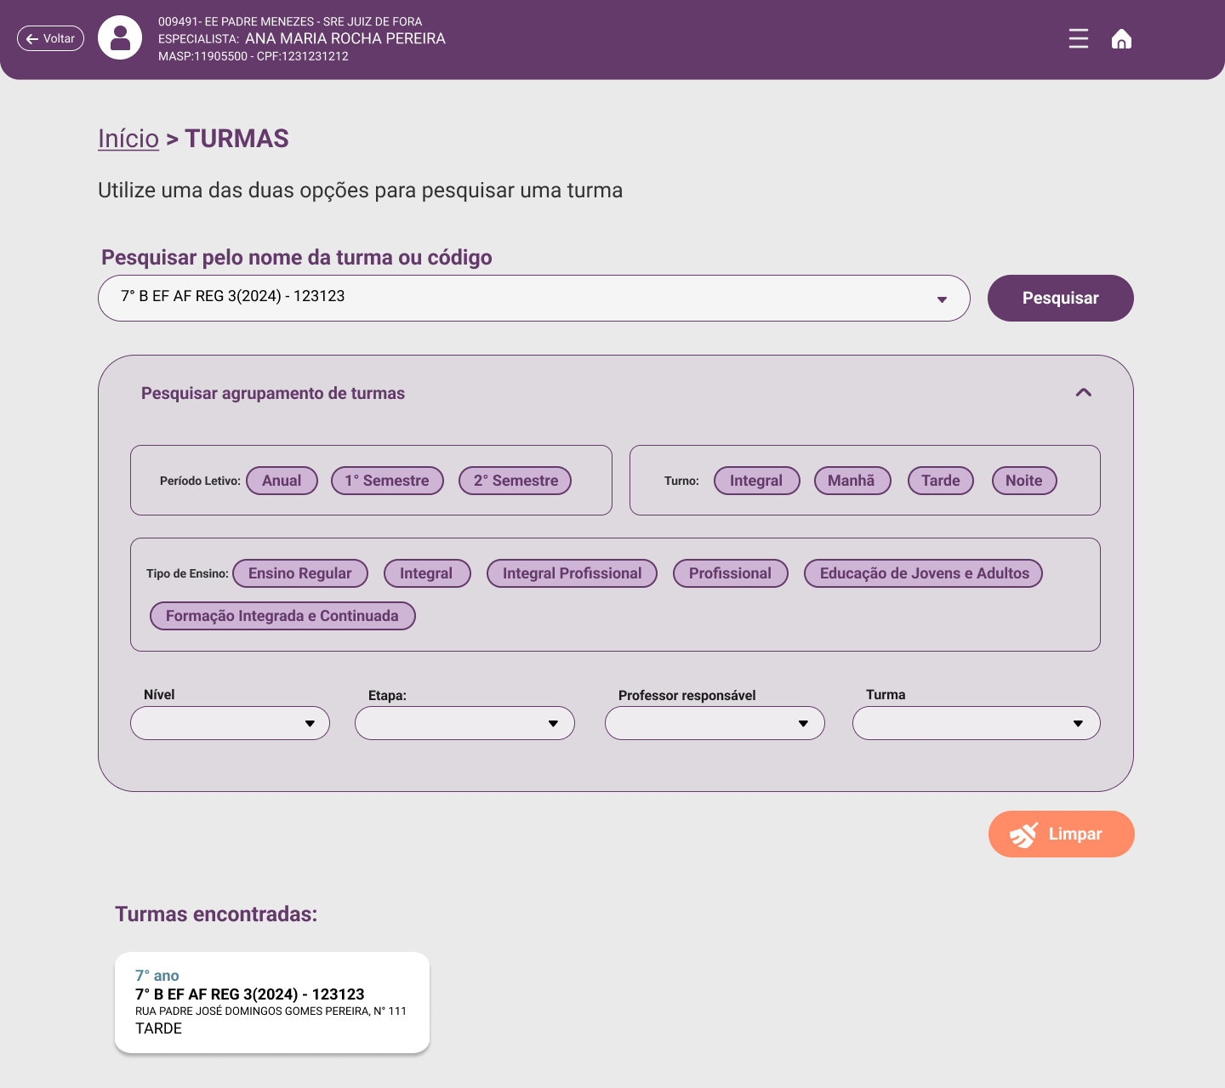Toggle the Ensino Regular chip
1225x1088 pixels.
299,573
